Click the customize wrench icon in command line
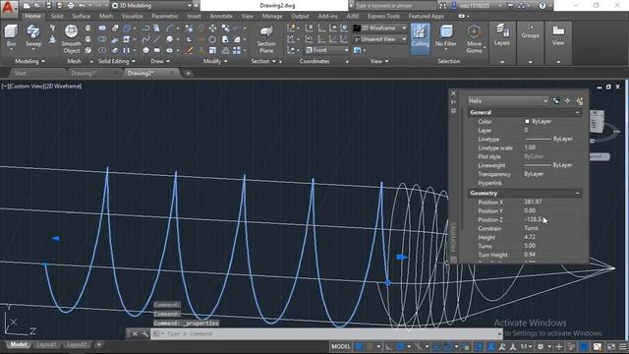 (144, 334)
